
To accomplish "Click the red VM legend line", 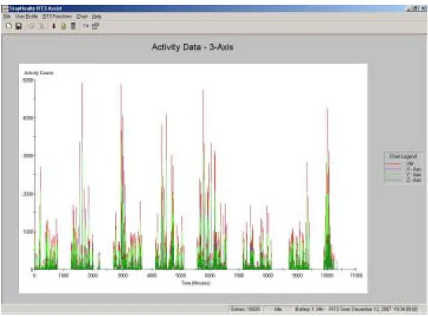I will [393, 164].
